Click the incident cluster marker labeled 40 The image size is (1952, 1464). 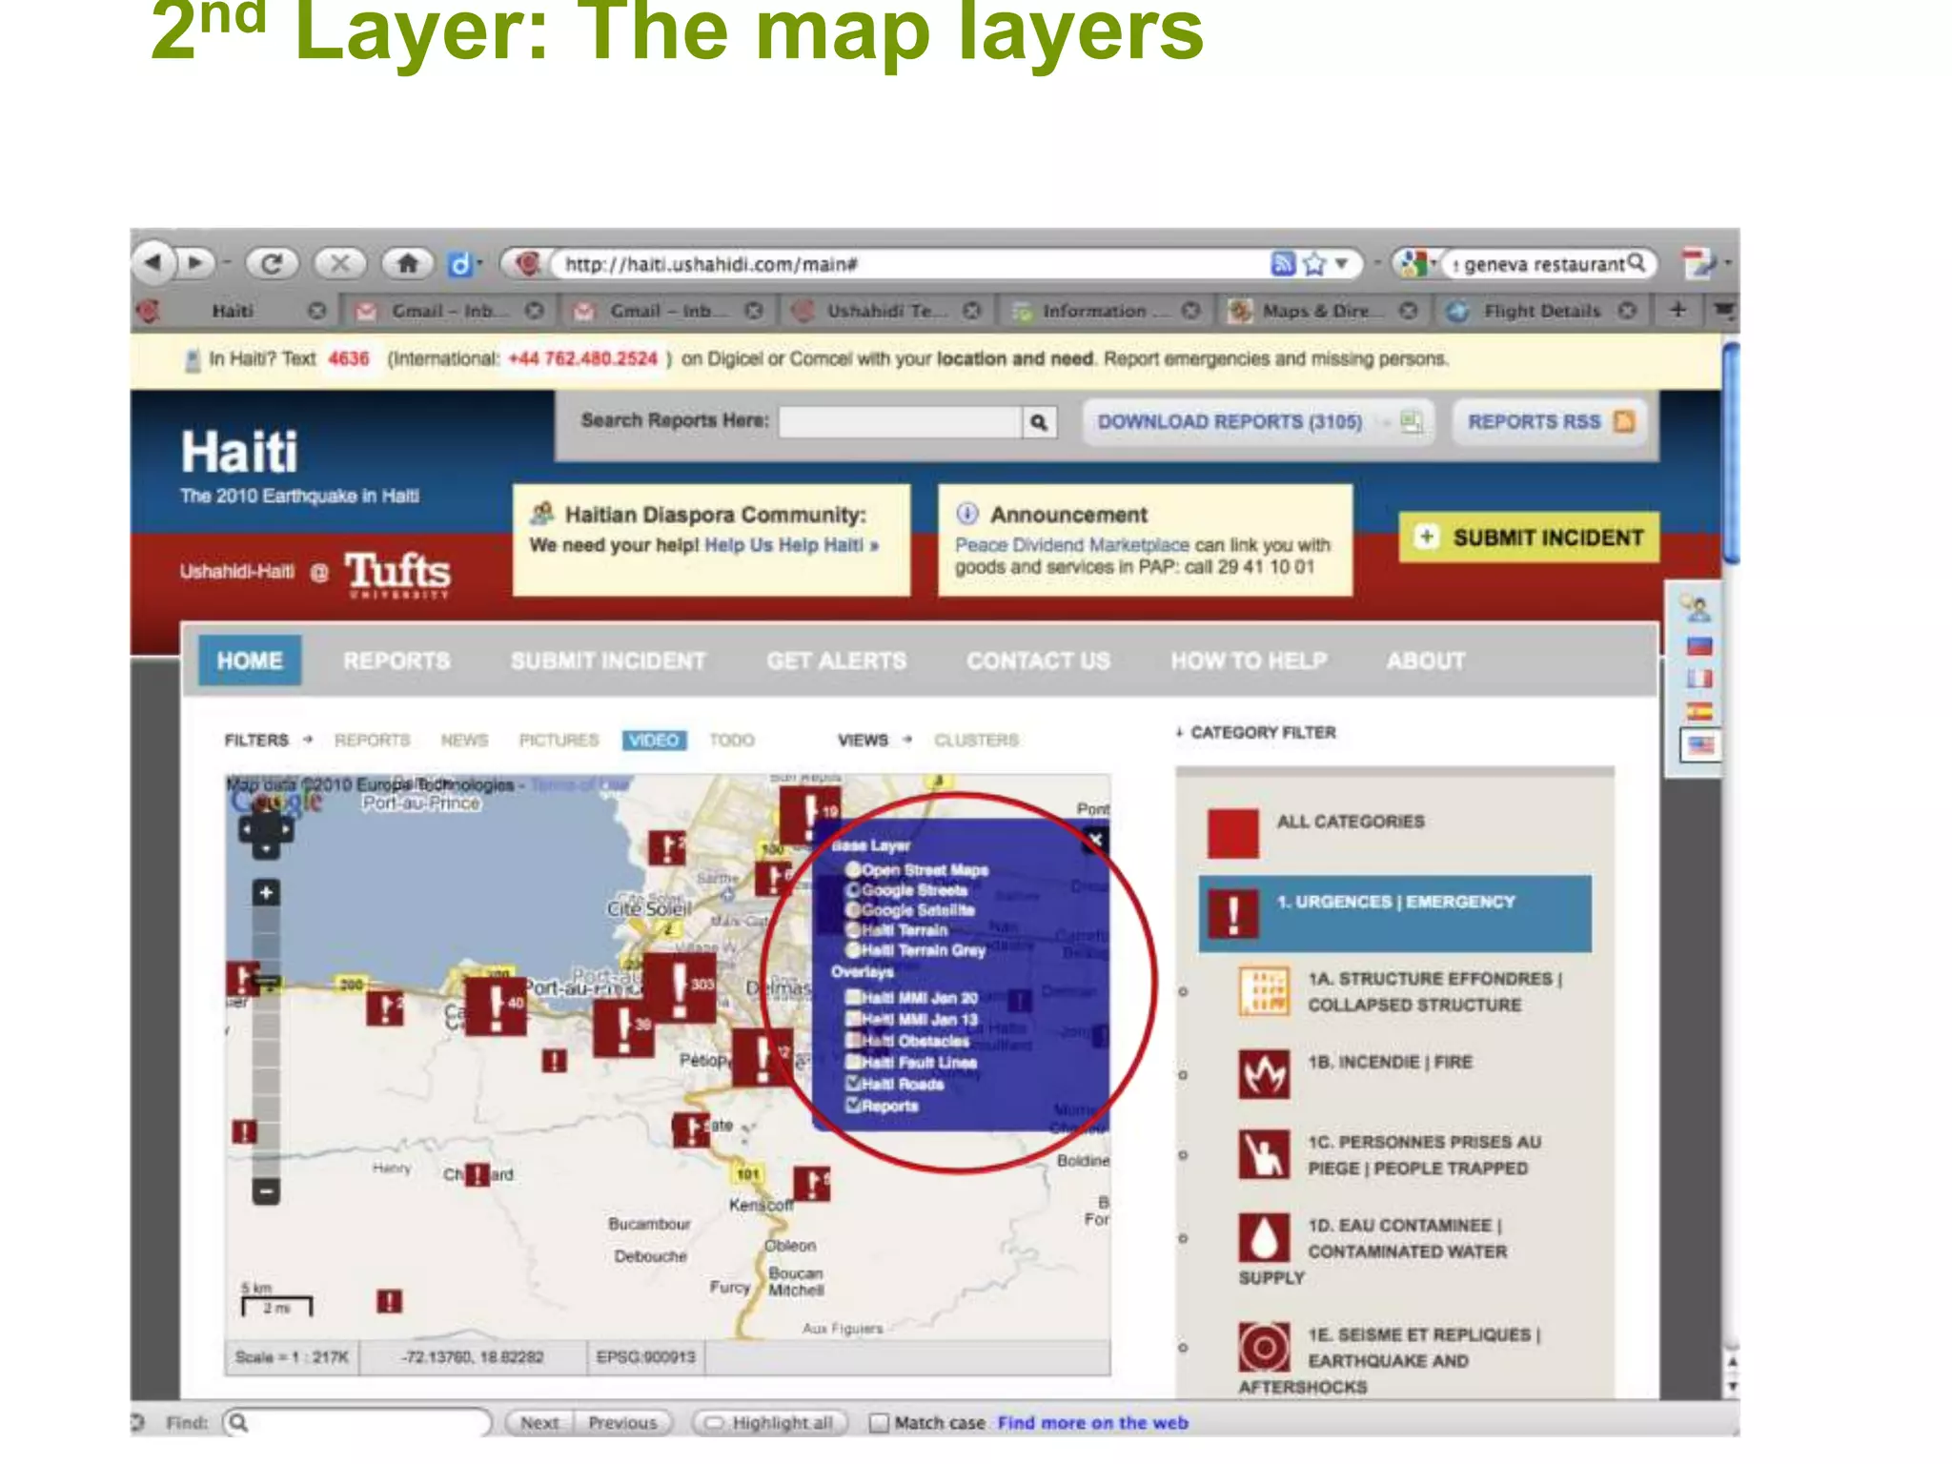point(496,1006)
